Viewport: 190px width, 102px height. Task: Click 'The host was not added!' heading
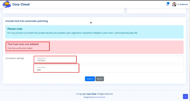23,44
